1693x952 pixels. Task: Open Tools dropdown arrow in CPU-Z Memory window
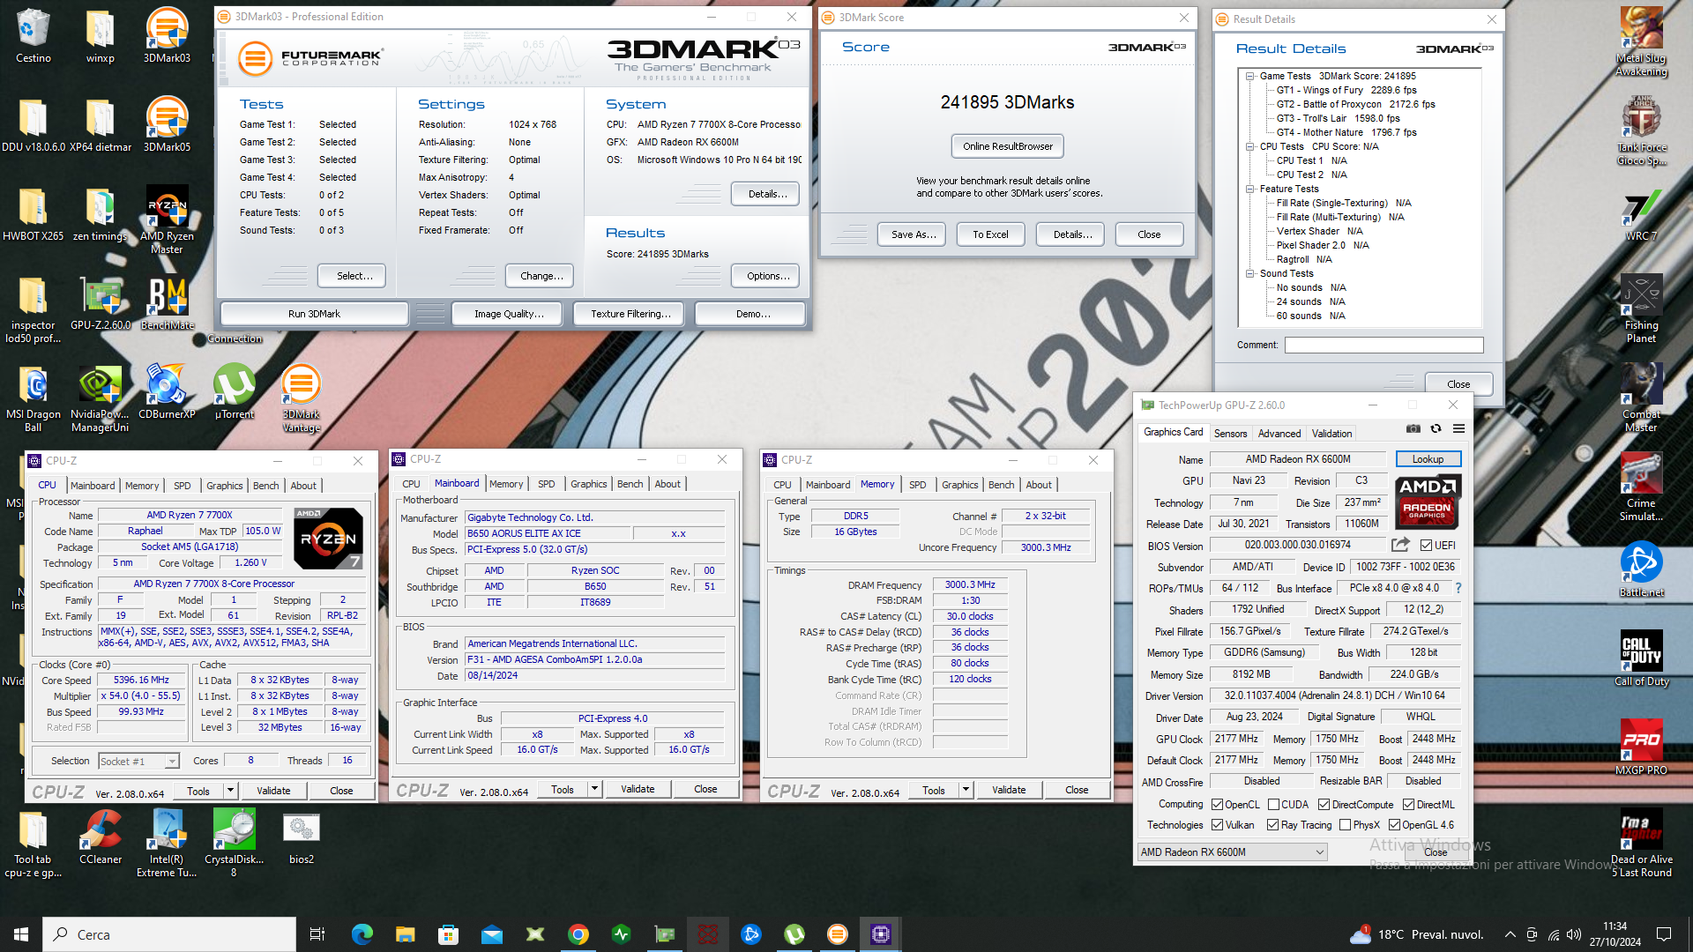coord(966,790)
